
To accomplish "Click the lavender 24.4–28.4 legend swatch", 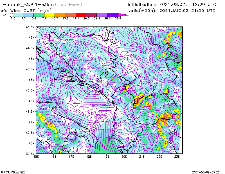I will 102,15.
